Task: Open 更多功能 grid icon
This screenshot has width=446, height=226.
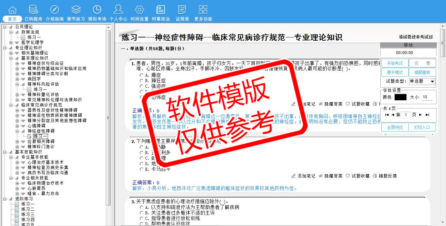Action: click(203, 10)
